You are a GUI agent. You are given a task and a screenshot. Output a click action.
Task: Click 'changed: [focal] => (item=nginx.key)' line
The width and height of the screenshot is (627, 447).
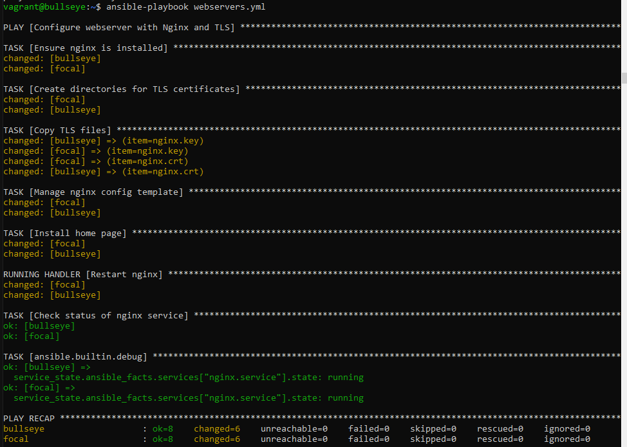click(x=95, y=151)
